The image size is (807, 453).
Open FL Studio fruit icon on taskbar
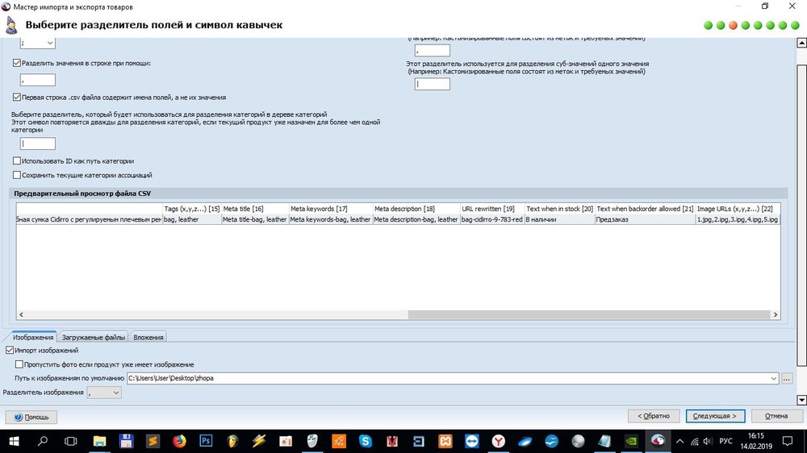232,441
